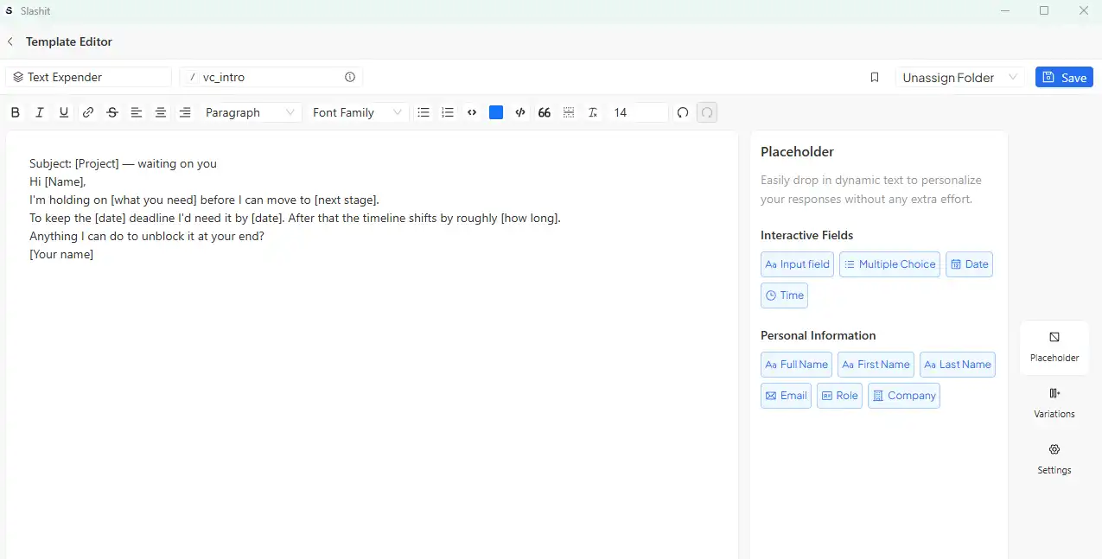This screenshot has height=559, width=1102.
Task: Insert a blockquote
Action: tap(545, 112)
